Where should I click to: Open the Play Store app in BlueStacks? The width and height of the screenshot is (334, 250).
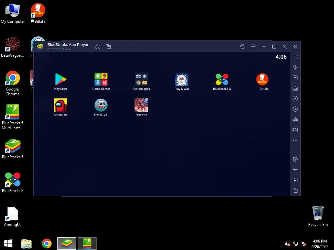coord(61,81)
